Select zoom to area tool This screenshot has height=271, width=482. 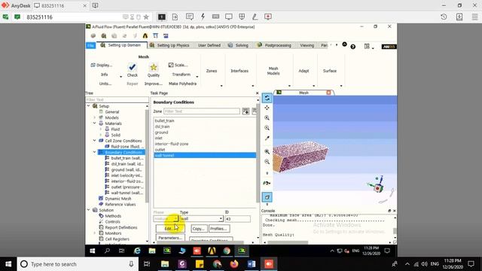267,128
